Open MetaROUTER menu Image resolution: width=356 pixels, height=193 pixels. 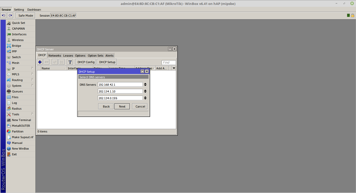[21, 126]
